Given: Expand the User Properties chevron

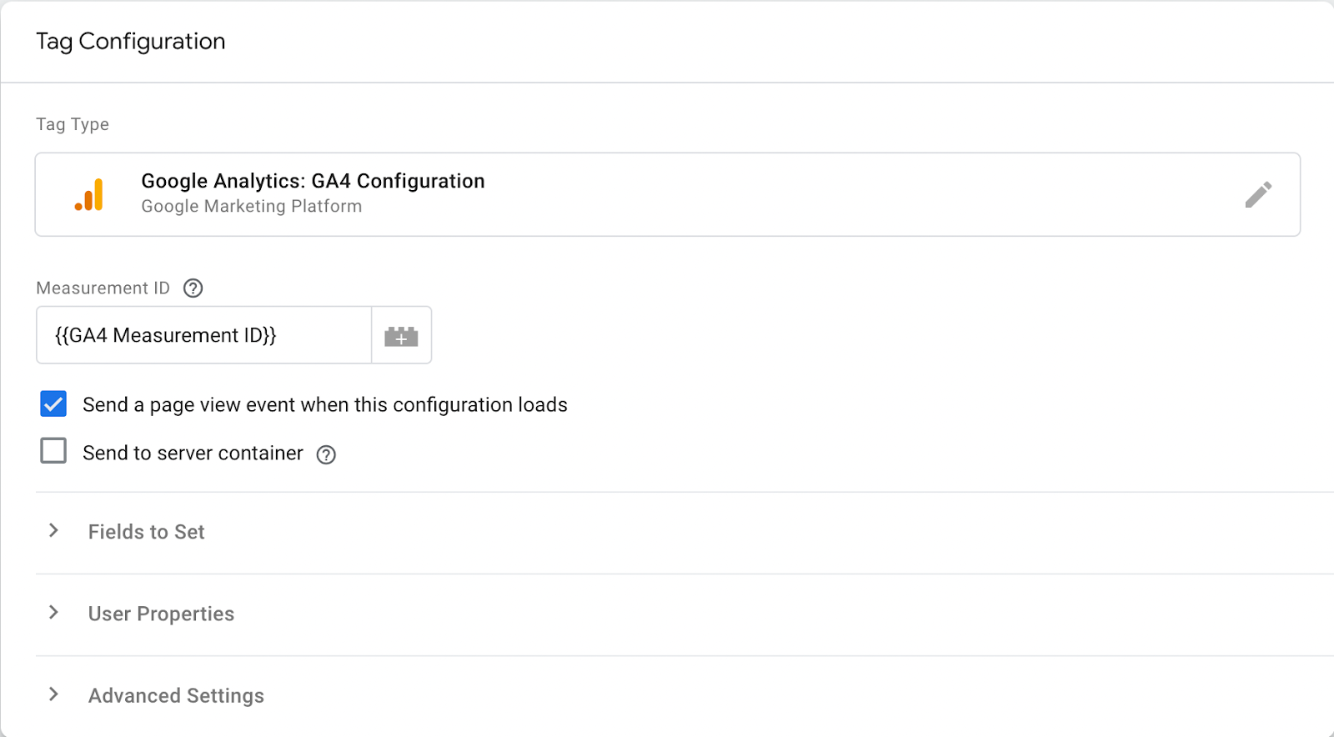Looking at the screenshot, I should point(53,612).
